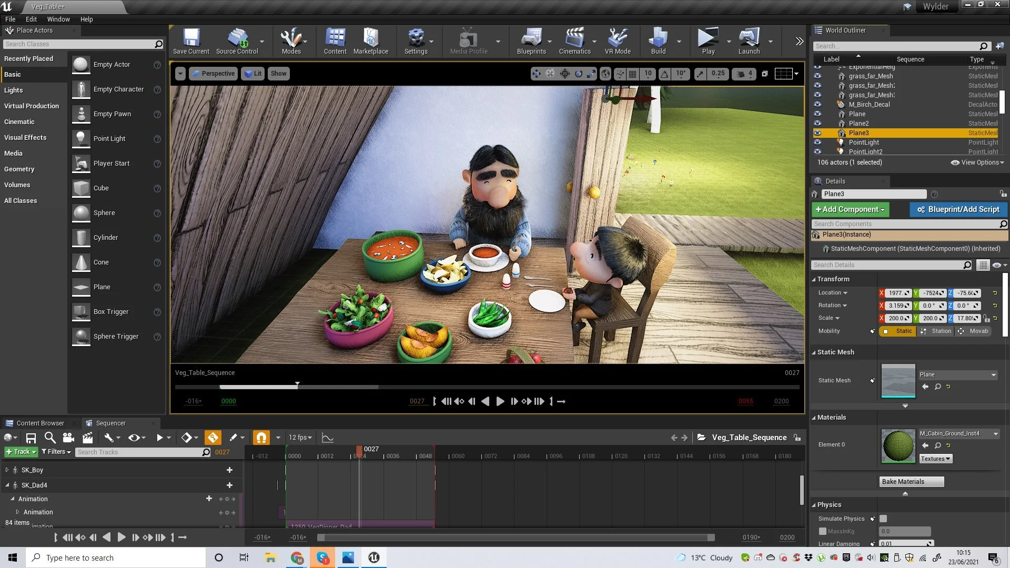Switch to the Content Browser tab
Viewport: 1010px width, 568px height.
click(x=39, y=423)
